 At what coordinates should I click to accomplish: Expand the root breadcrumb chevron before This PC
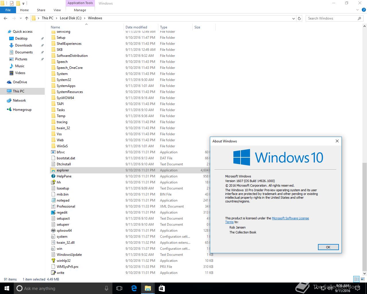coord(38,18)
